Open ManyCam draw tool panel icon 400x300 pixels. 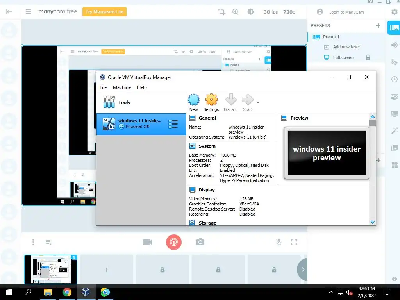click(395, 62)
